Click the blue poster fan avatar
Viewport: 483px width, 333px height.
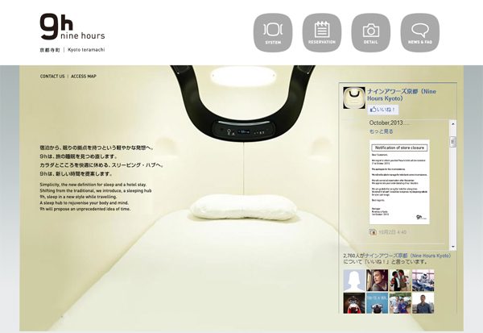377,303
